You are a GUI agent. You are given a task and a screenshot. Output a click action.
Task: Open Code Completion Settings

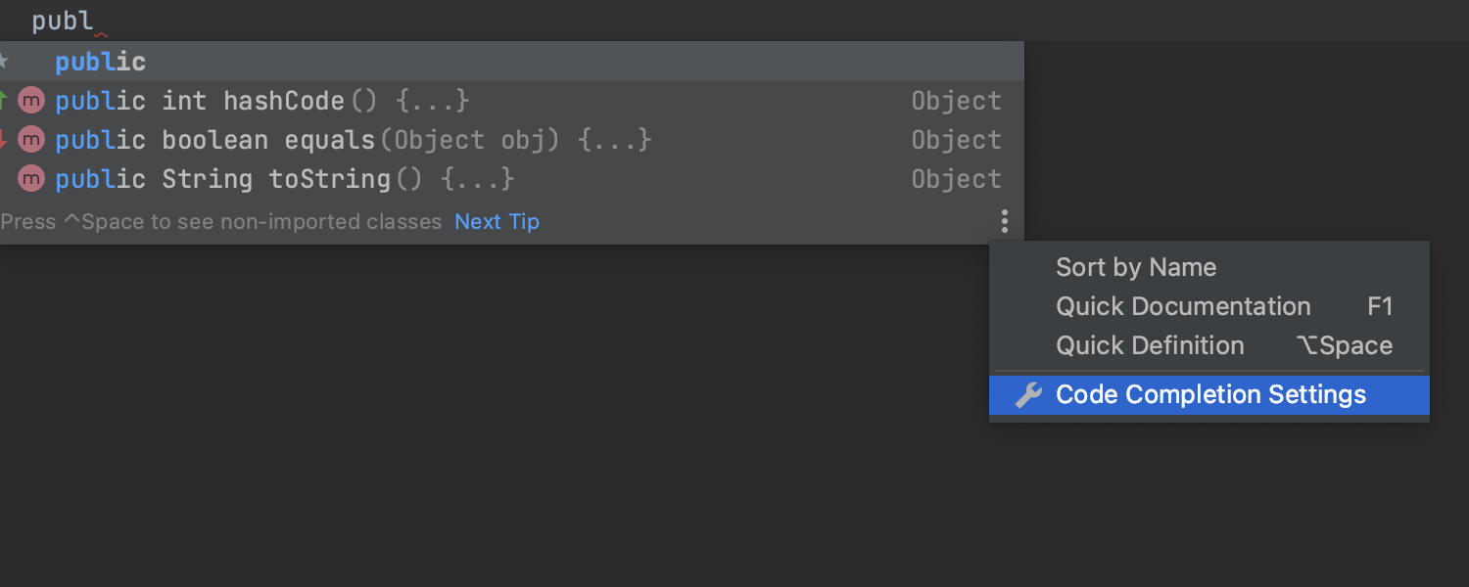click(1210, 395)
